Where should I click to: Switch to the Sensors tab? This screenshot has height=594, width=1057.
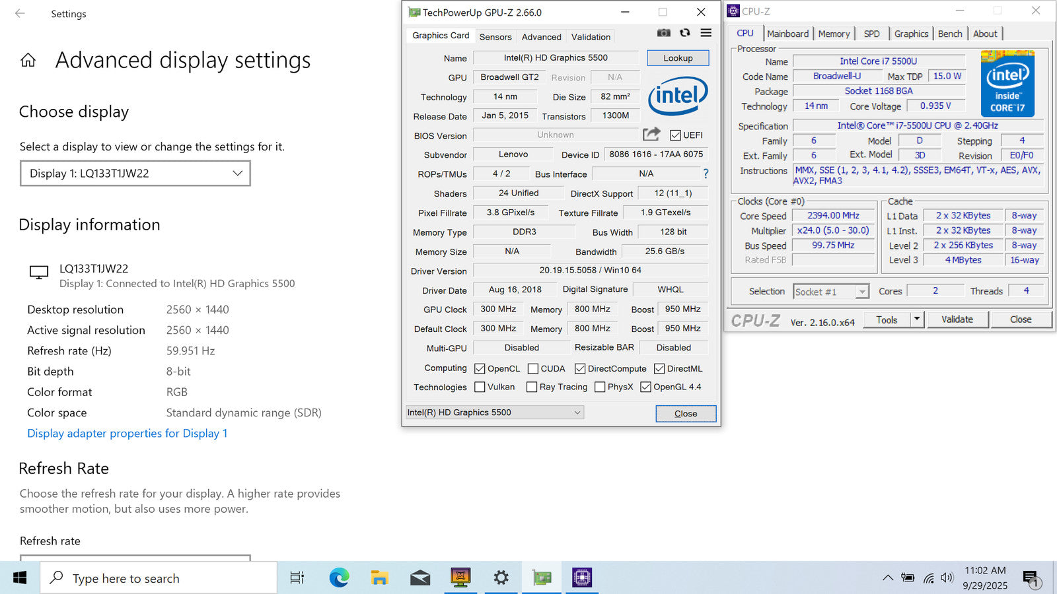click(x=495, y=37)
